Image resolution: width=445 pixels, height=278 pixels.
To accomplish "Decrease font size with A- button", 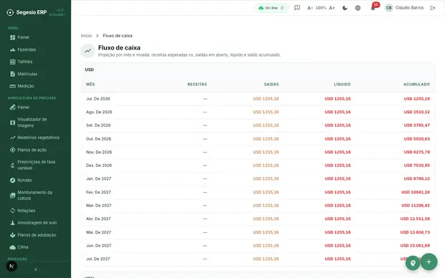I will [x=310, y=8].
